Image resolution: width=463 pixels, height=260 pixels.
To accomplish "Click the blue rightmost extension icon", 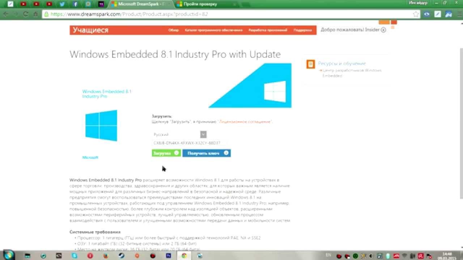I will 449,14.
